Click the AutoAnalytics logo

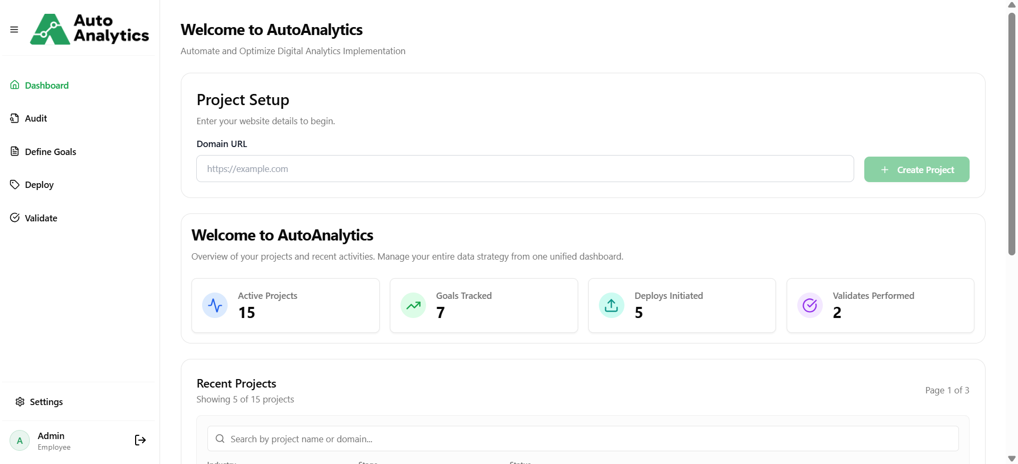click(x=89, y=29)
